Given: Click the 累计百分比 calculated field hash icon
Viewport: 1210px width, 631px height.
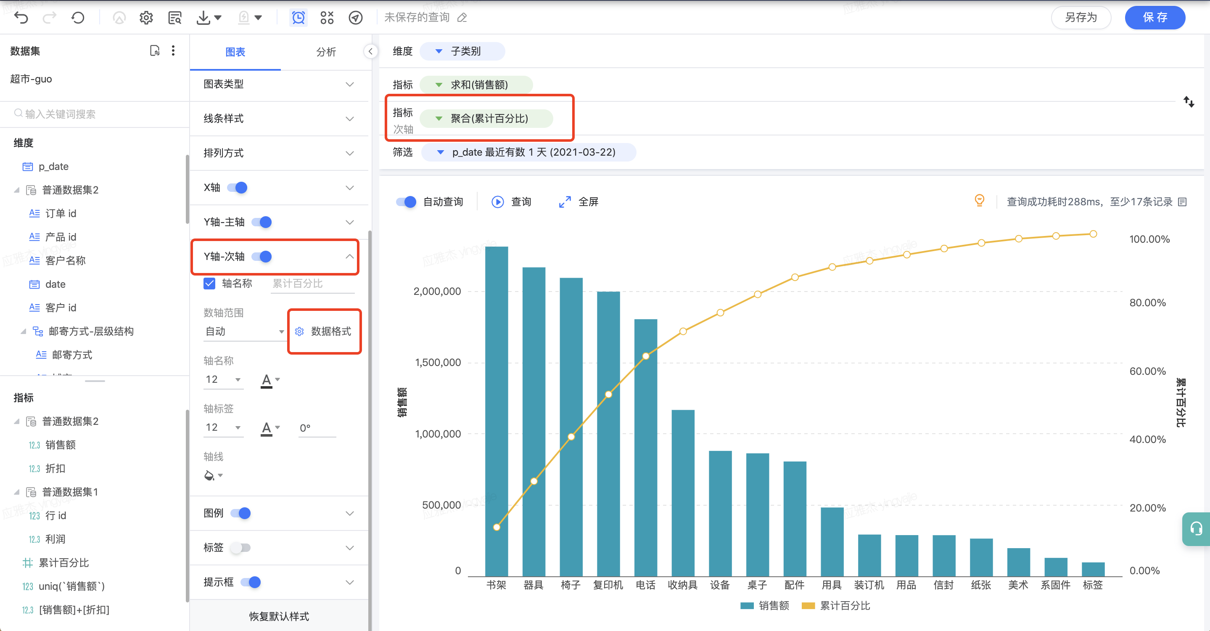Looking at the screenshot, I should click(28, 562).
